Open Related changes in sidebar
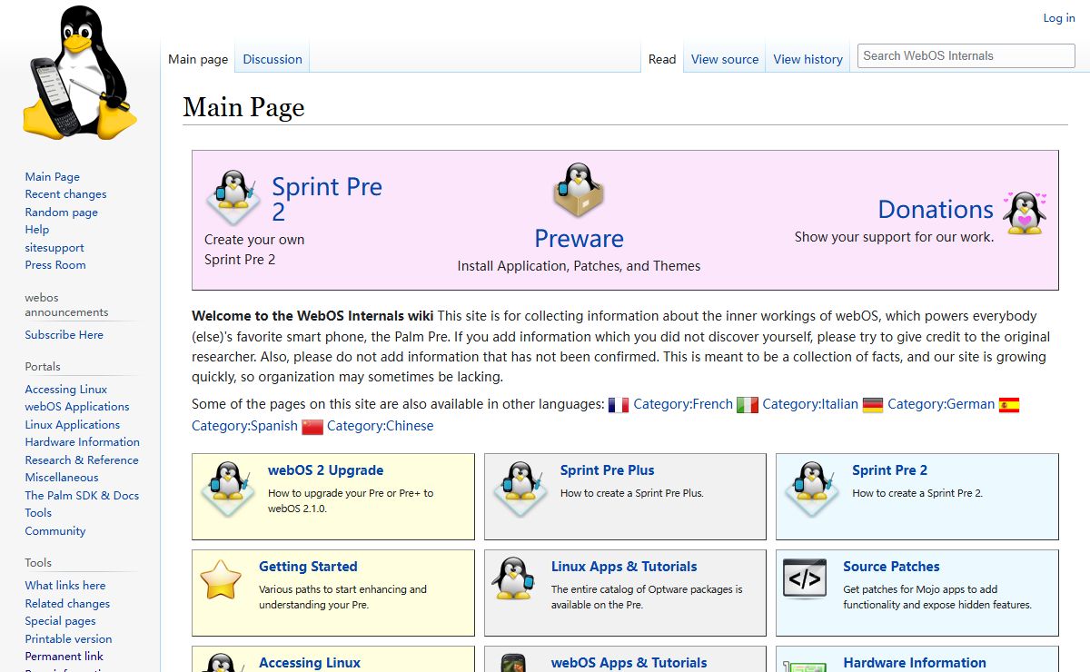Screen dimensions: 1090x672 click(68, 604)
